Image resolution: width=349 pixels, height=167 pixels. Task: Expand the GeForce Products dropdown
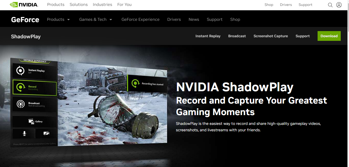(x=58, y=20)
